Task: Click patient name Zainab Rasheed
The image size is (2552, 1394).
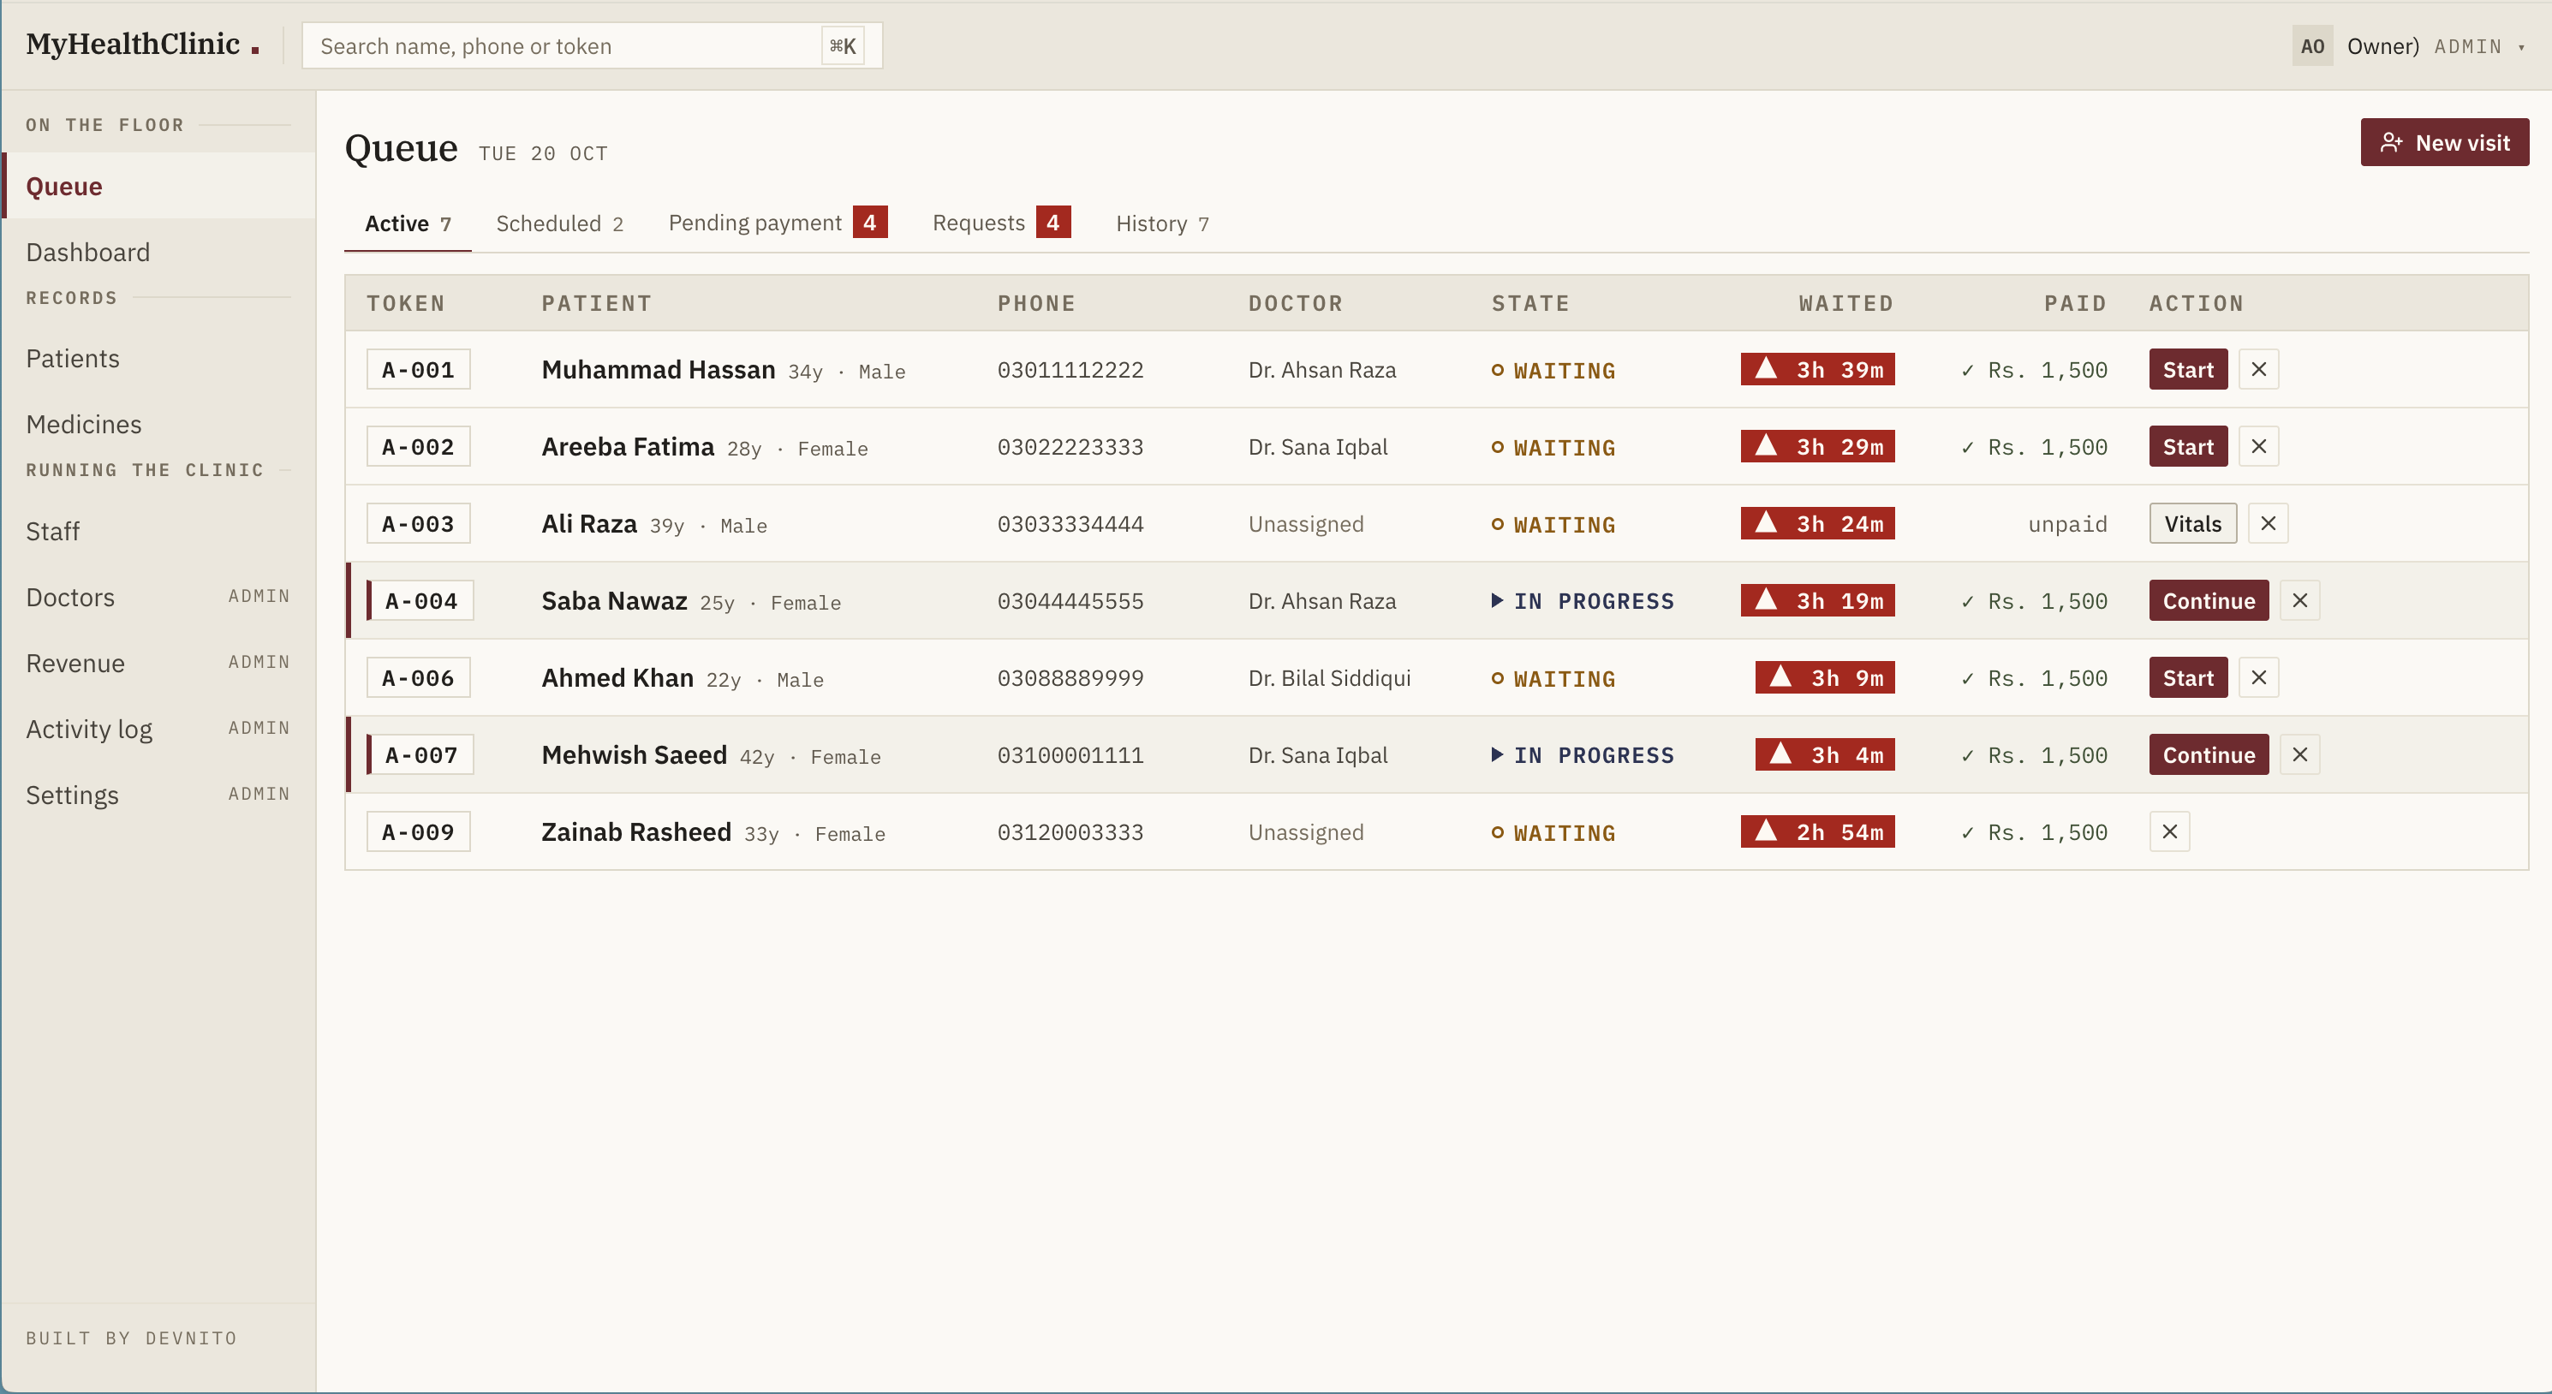Action: pyautogui.click(x=636, y=832)
